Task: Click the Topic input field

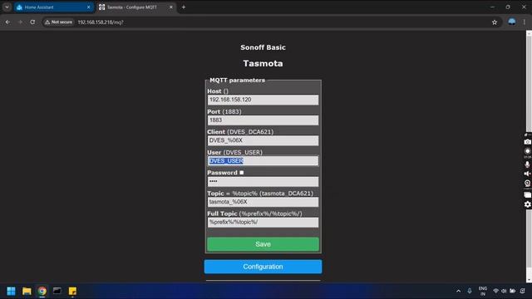Action: point(263,202)
